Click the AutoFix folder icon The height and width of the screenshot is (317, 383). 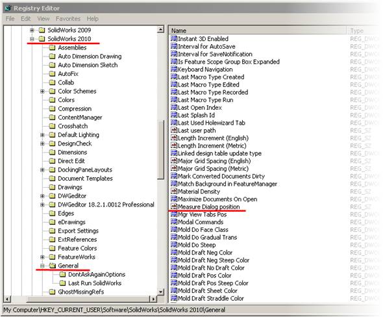click(52, 74)
